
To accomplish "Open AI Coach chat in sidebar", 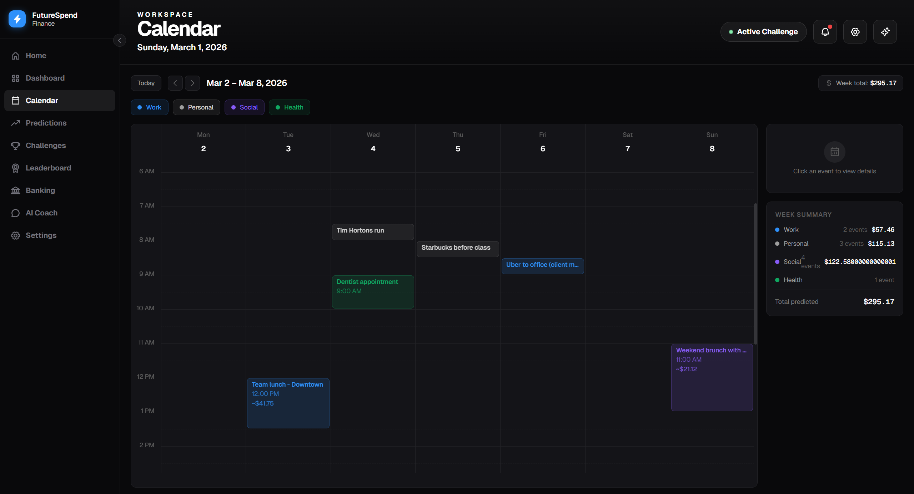I will pyautogui.click(x=41, y=213).
